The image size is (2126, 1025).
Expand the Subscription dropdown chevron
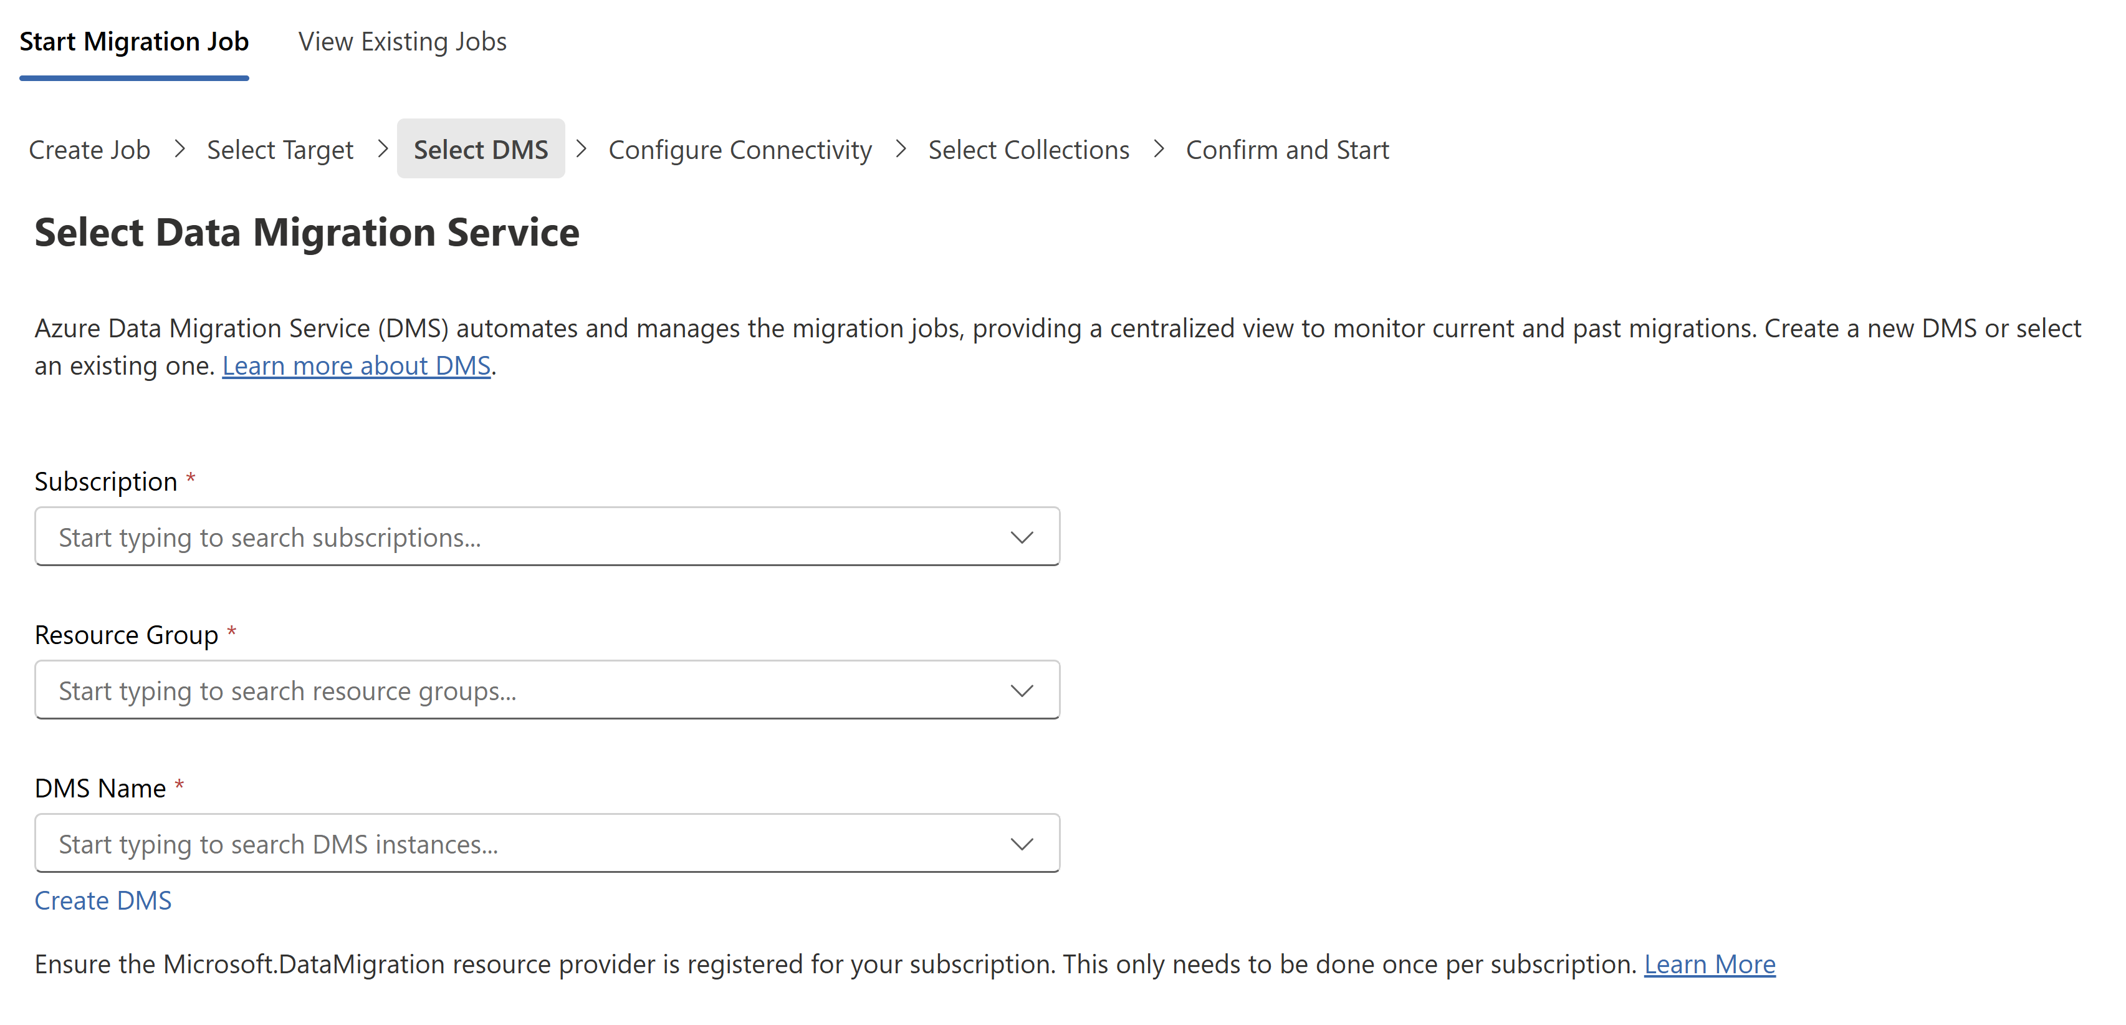pos(1022,537)
